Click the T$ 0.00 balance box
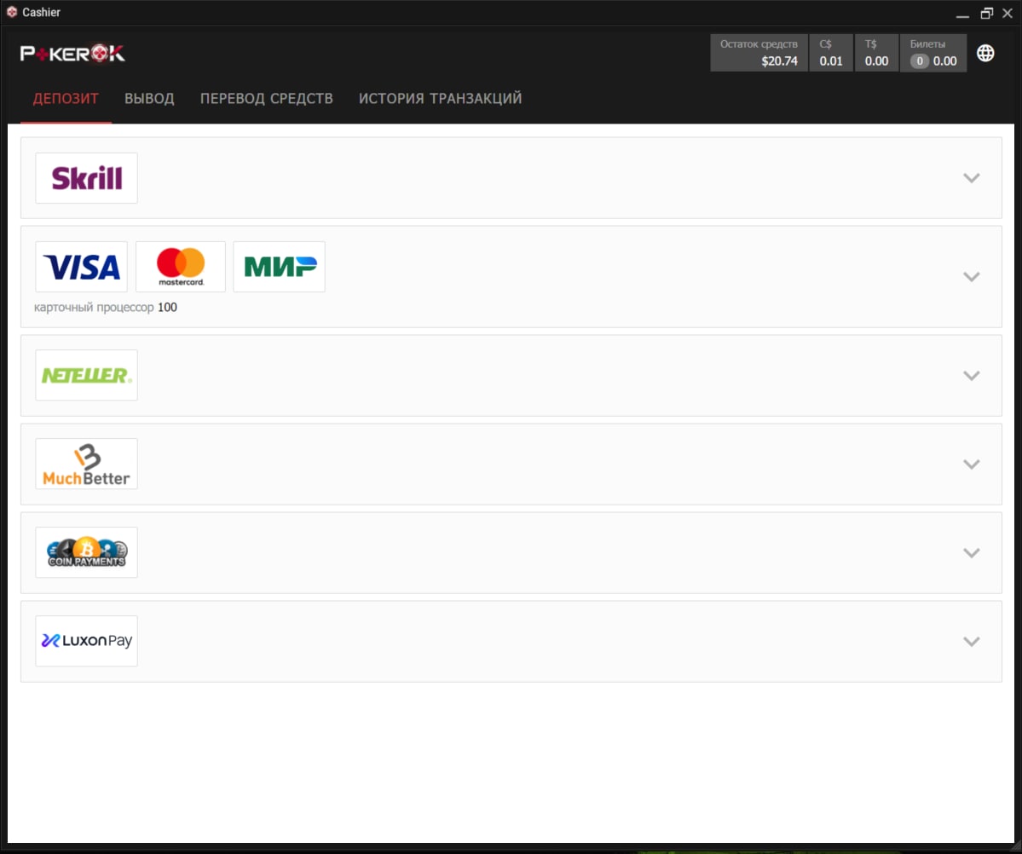This screenshot has height=854, width=1022. tap(876, 53)
